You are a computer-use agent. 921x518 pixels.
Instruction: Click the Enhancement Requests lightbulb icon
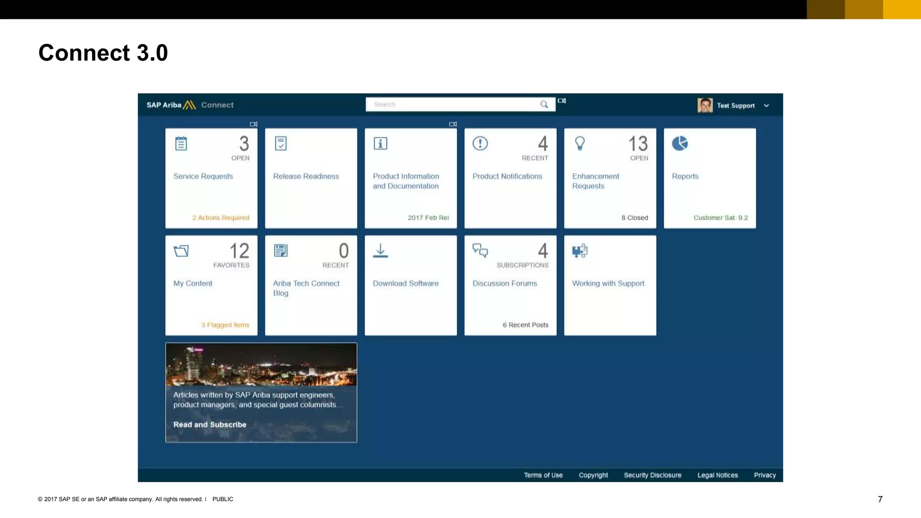pyautogui.click(x=580, y=143)
